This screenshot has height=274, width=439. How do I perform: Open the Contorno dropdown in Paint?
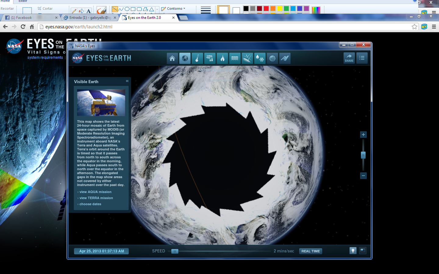tap(173, 9)
